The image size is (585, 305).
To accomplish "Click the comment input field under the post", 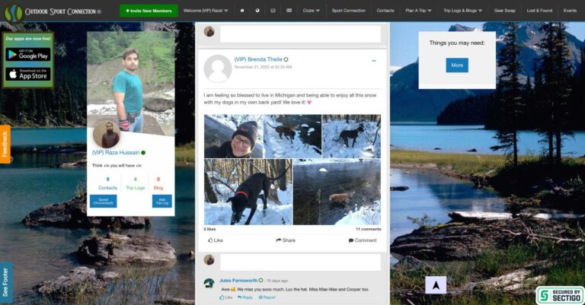I will tap(300, 262).
